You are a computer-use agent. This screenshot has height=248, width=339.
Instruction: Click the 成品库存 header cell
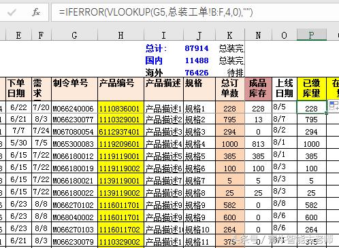(x=258, y=89)
